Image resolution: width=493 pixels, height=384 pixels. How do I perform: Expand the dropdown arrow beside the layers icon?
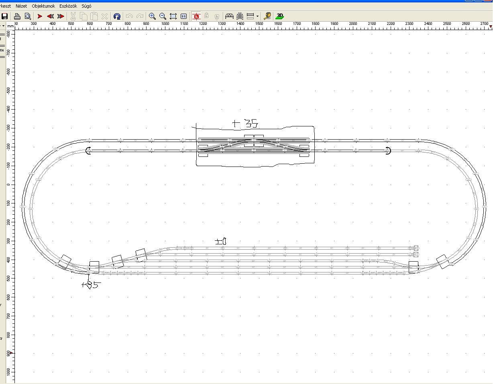click(257, 17)
